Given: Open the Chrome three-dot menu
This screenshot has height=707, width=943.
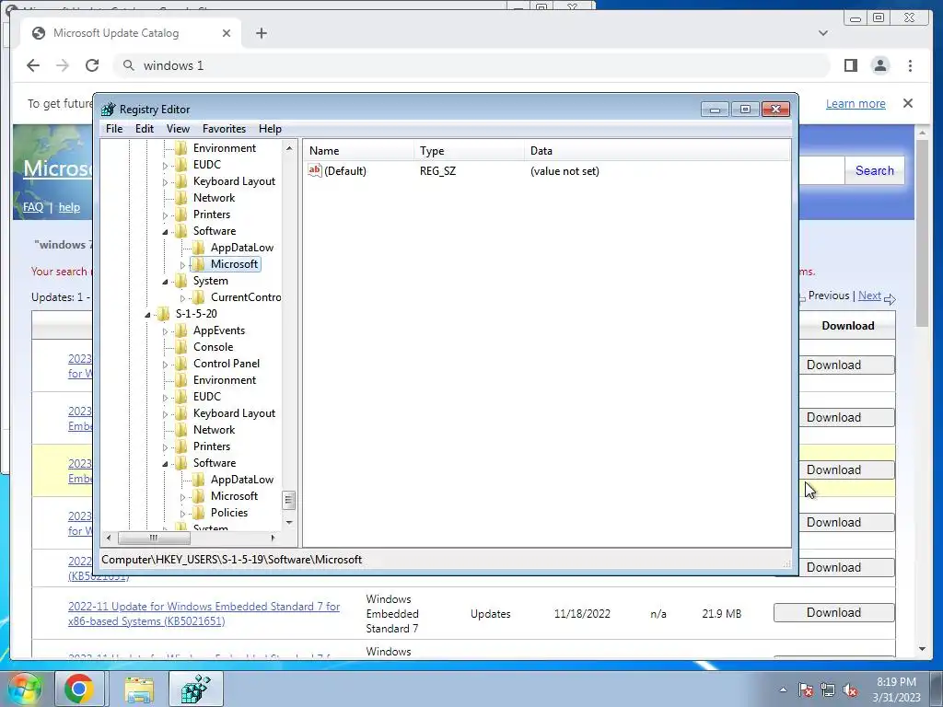Looking at the screenshot, I should (910, 65).
